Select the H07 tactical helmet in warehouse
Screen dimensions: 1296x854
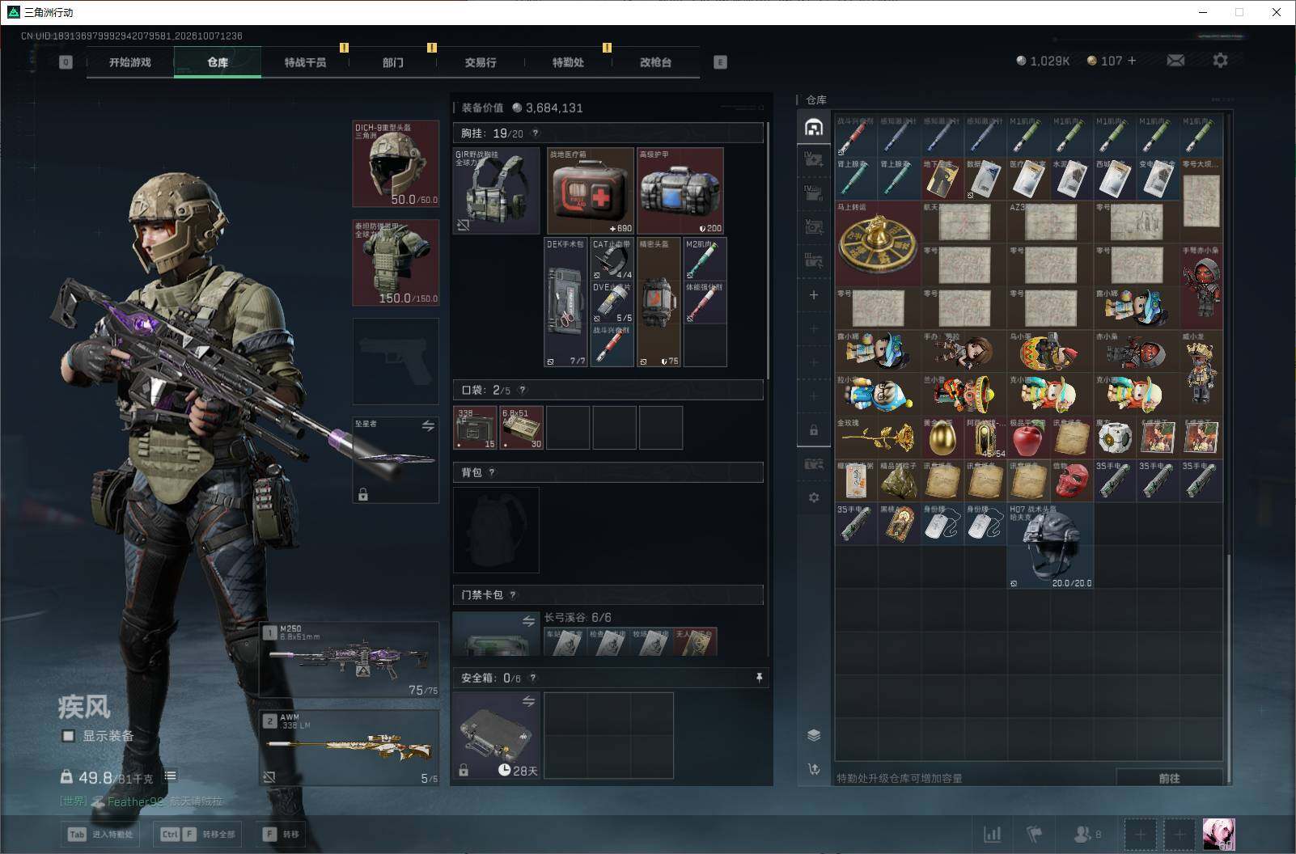[x=1050, y=546]
